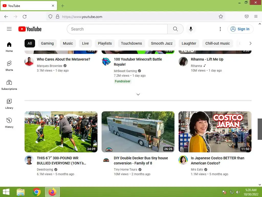
Task: Click the Windows Start button
Action: tap(6, 192)
